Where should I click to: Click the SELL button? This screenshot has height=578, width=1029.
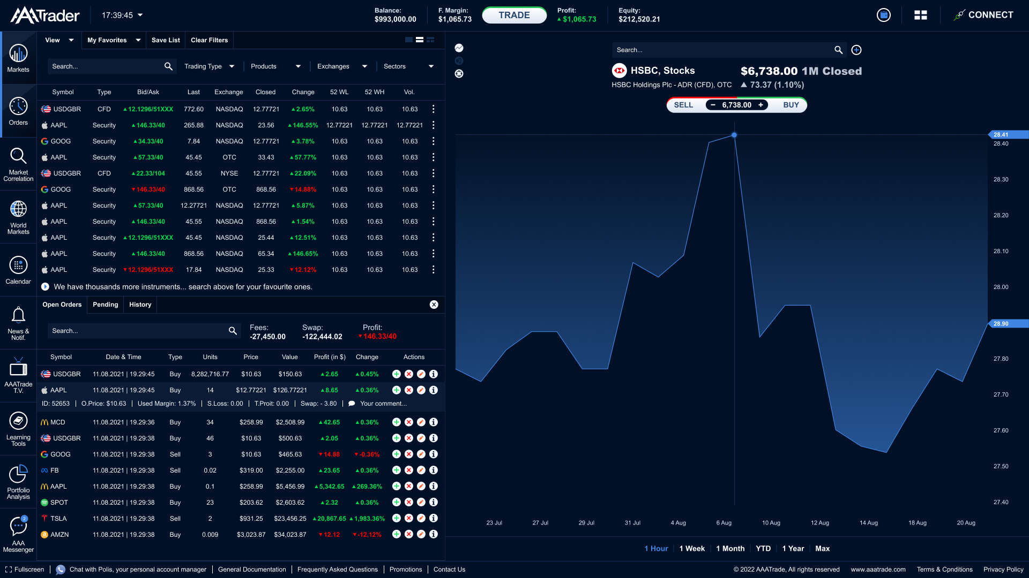(x=683, y=105)
